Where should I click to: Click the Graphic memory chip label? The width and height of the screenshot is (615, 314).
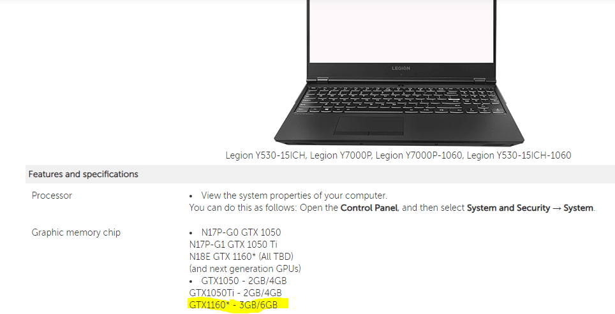point(76,232)
